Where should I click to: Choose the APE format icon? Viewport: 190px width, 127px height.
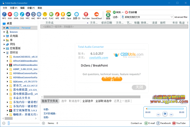pyautogui.click(x=57, y=16)
